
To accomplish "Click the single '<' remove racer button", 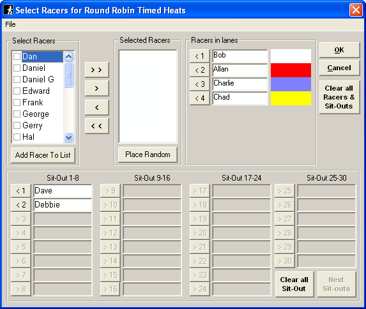I will coord(97,107).
